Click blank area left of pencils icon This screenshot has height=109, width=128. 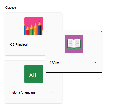tap(15, 26)
